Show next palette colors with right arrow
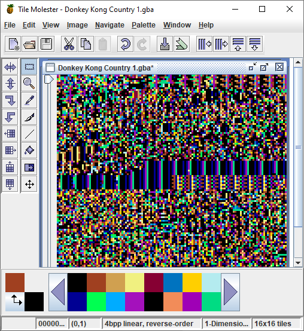The width and height of the screenshot is (304, 331). pyautogui.click(x=230, y=292)
